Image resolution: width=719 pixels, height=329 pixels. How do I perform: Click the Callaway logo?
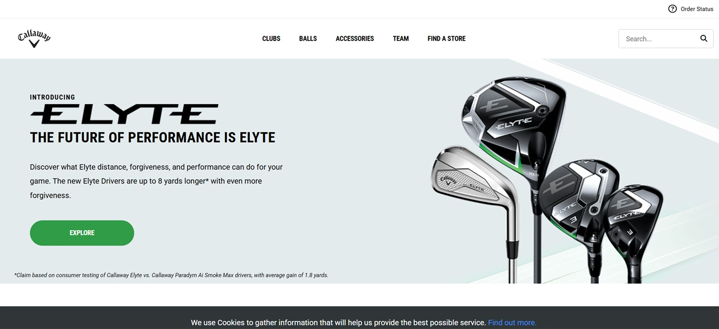34,38
